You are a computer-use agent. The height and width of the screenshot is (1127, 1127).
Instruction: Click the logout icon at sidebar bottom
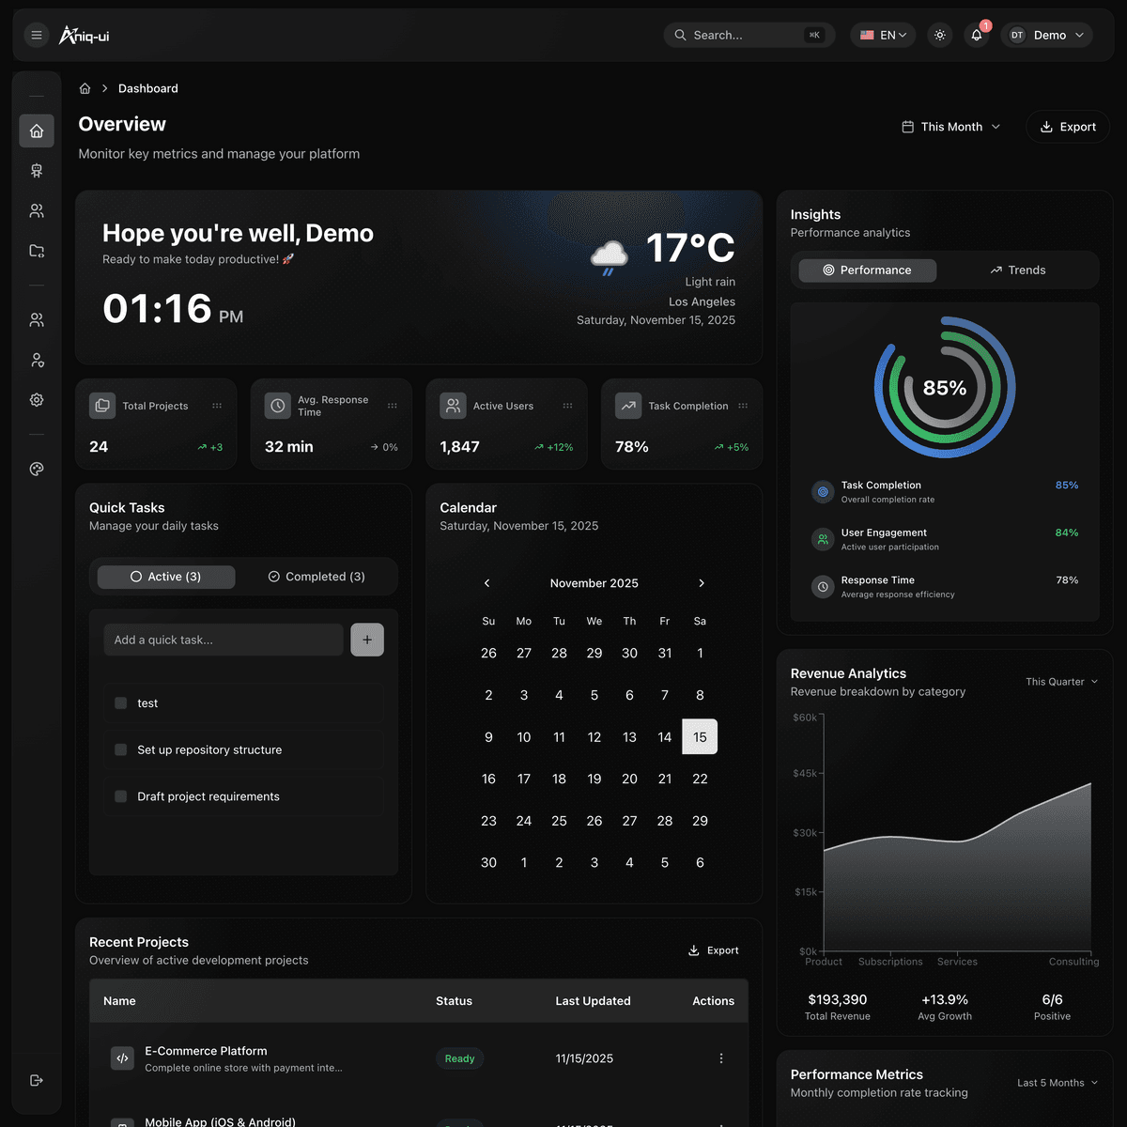[x=37, y=1080]
